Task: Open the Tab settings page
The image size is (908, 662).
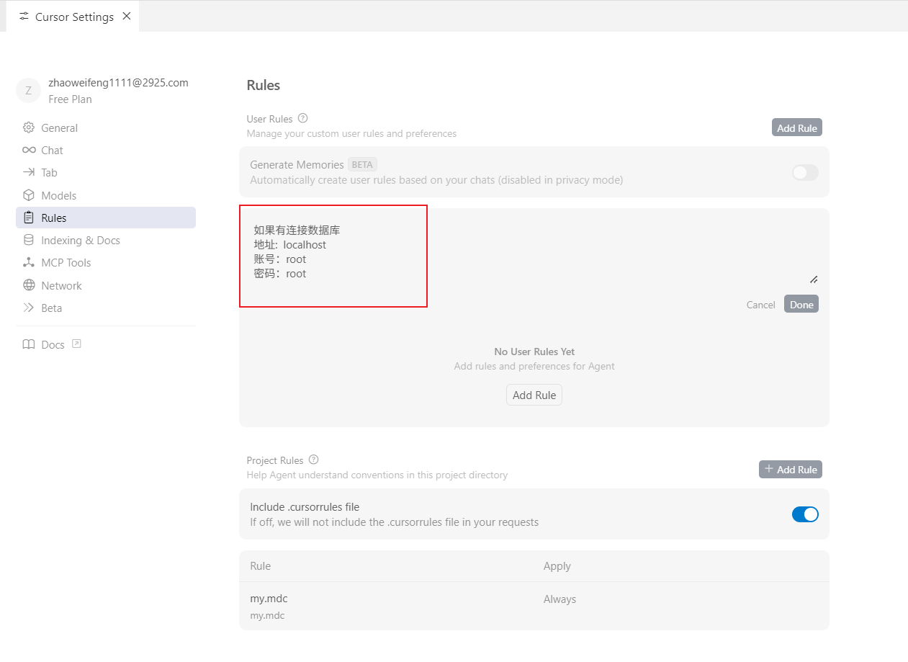Action: (49, 173)
